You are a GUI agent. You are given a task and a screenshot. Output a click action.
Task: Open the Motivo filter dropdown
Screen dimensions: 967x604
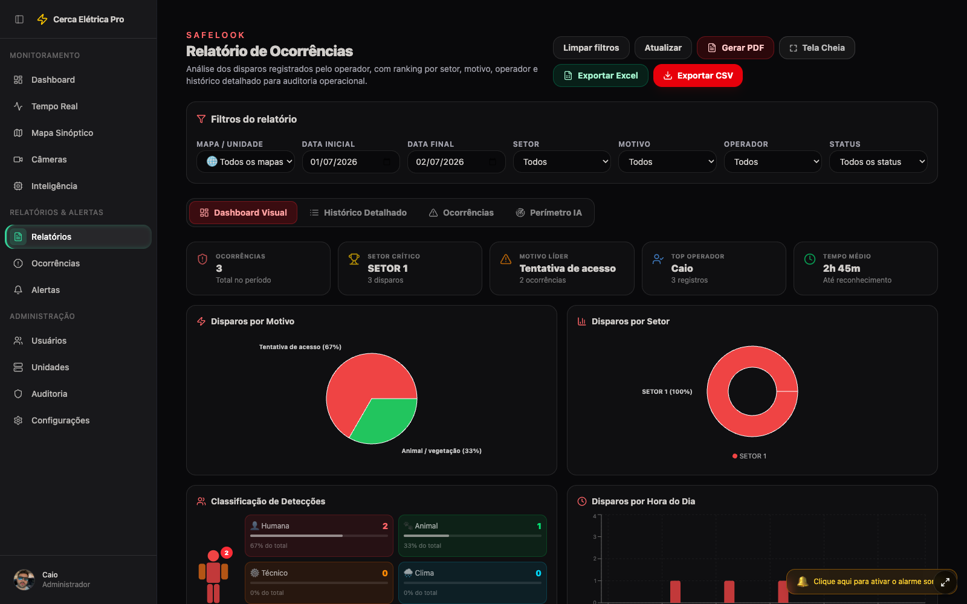[667, 162]
